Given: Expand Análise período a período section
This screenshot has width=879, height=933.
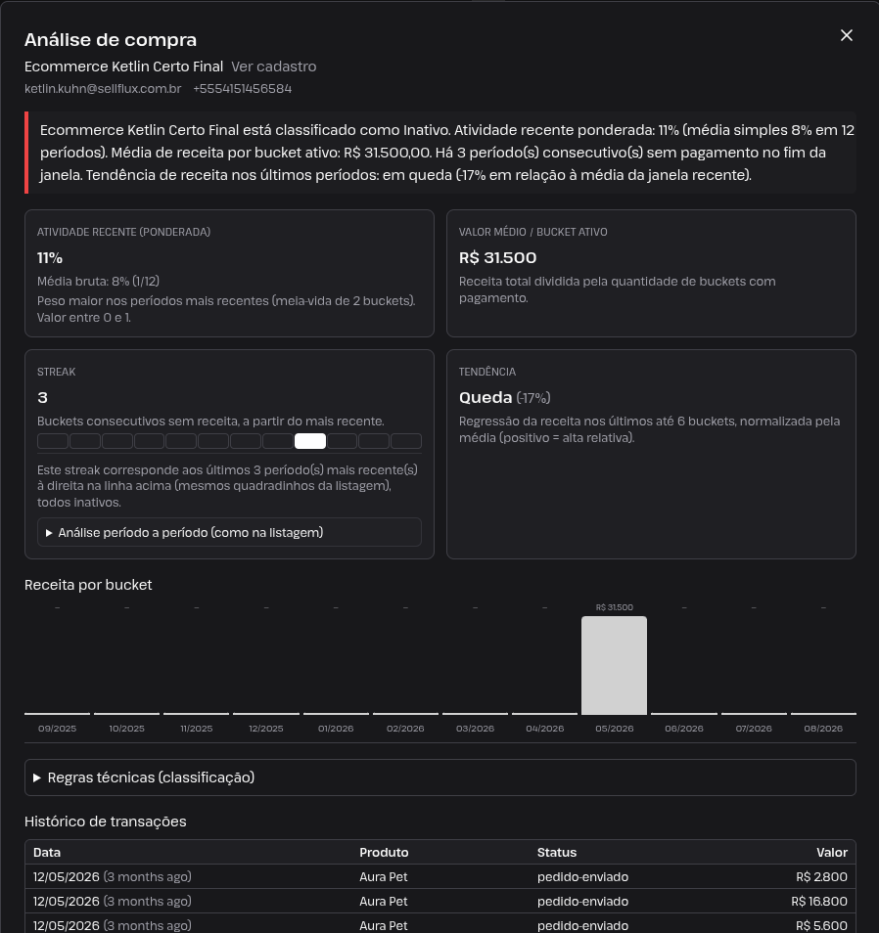Looking at the screenshot, I should coord(229,533).
